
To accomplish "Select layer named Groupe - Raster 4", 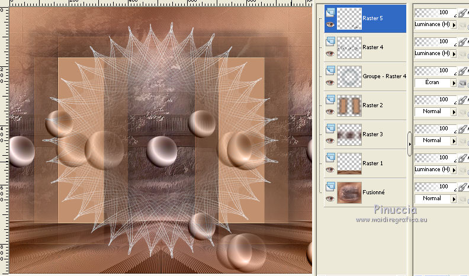I will point(384,76).
